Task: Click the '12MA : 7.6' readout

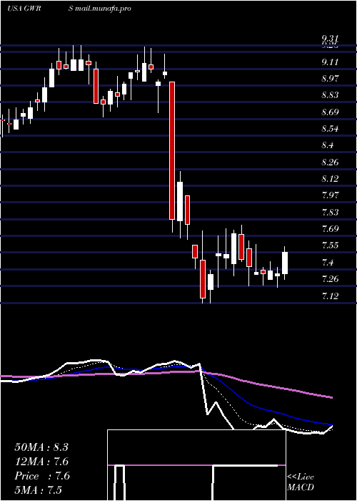Action: (x=41, y=462)
